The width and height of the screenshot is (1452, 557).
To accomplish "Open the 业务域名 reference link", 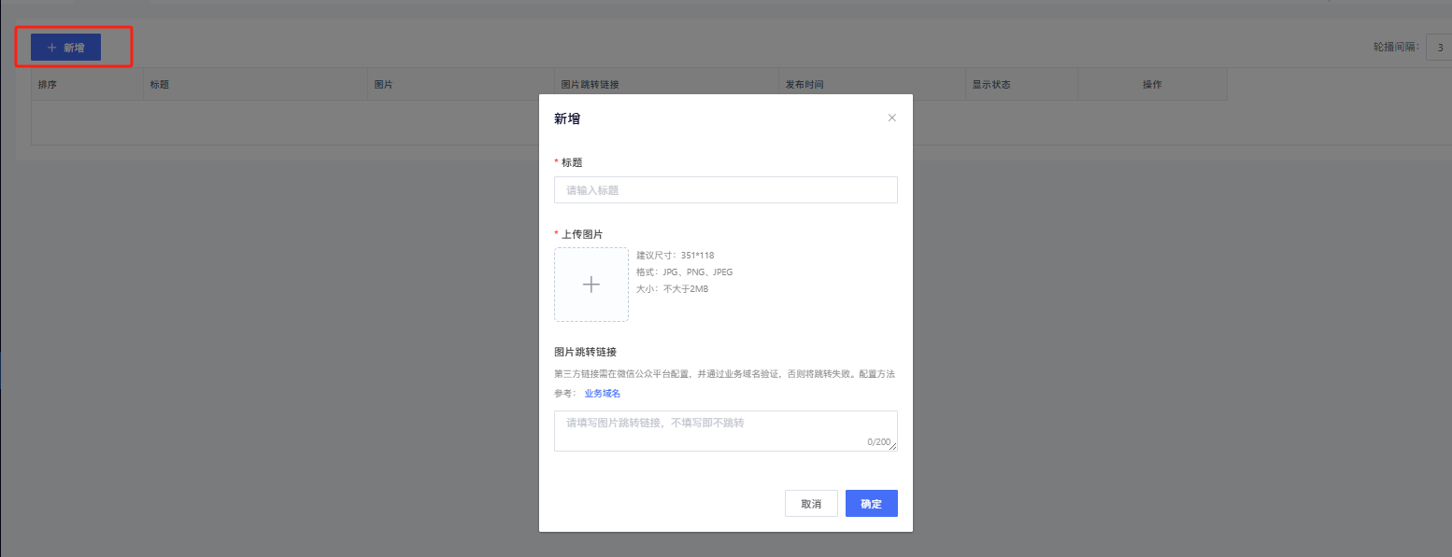I will (602, 393).
